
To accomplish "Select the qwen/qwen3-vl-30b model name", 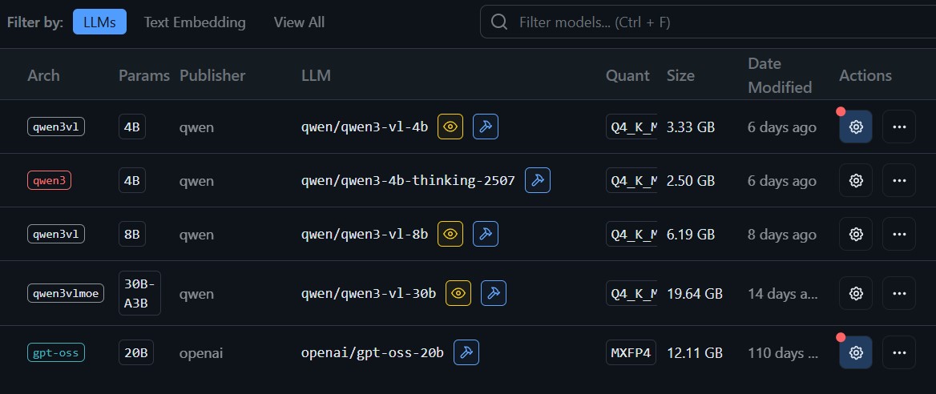I will point(369,293).
